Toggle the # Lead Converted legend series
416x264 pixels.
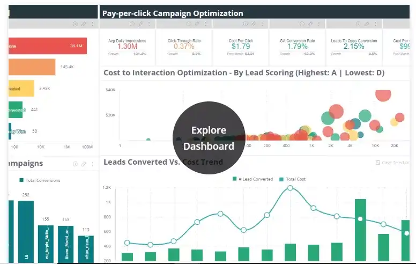(x=253, y=179)
